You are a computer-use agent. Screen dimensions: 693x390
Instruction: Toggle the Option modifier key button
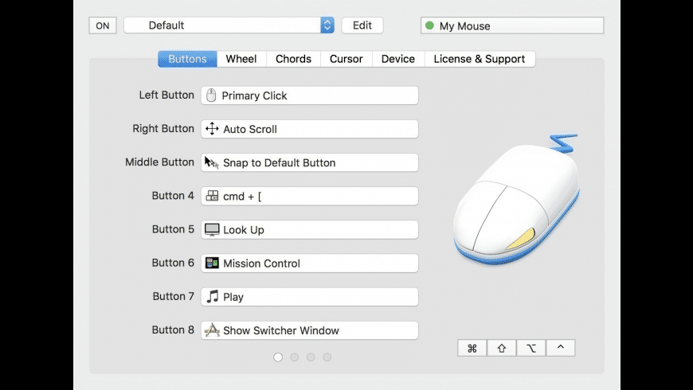click(x=531, y=348)
